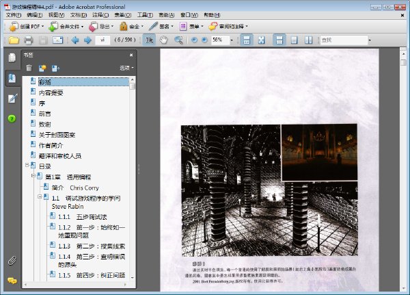Choose the marquee zoom magnifier tool
The image size is (410, 295).
178,40
